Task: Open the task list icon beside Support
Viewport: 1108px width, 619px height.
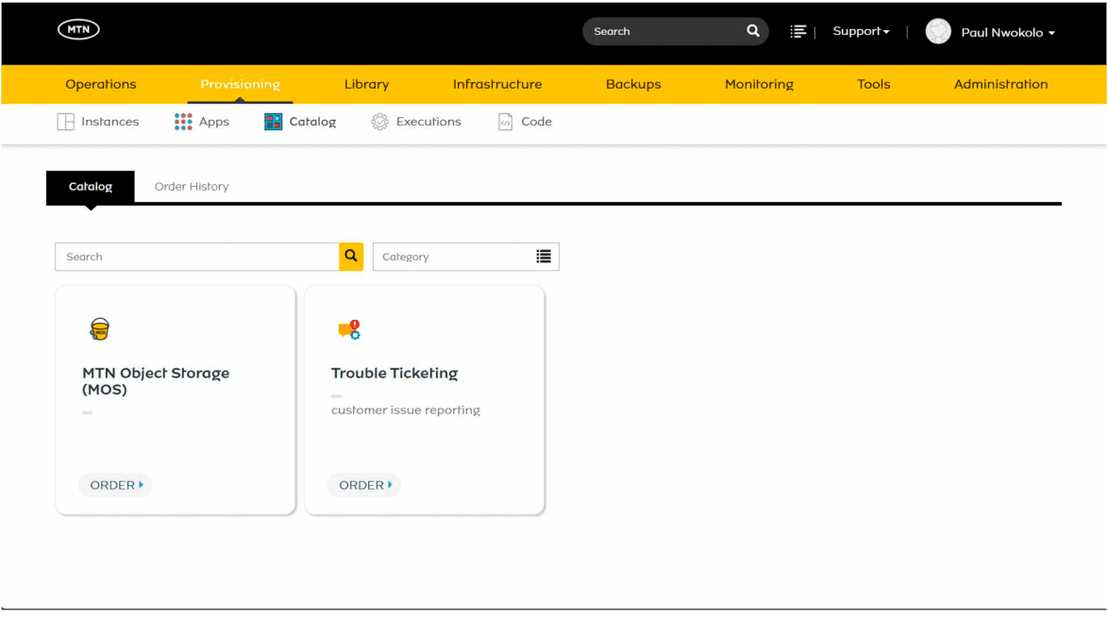Action: coord(797,32)
